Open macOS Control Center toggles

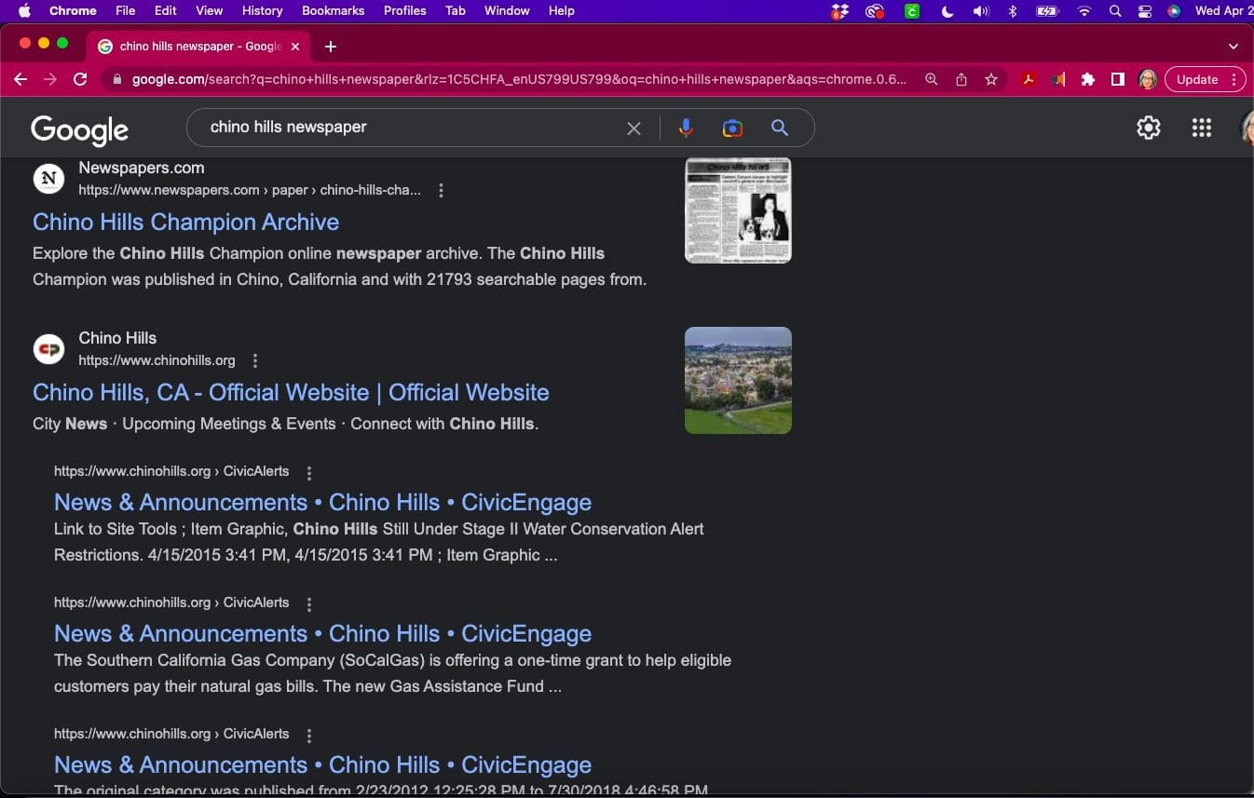coord(1145,11)
